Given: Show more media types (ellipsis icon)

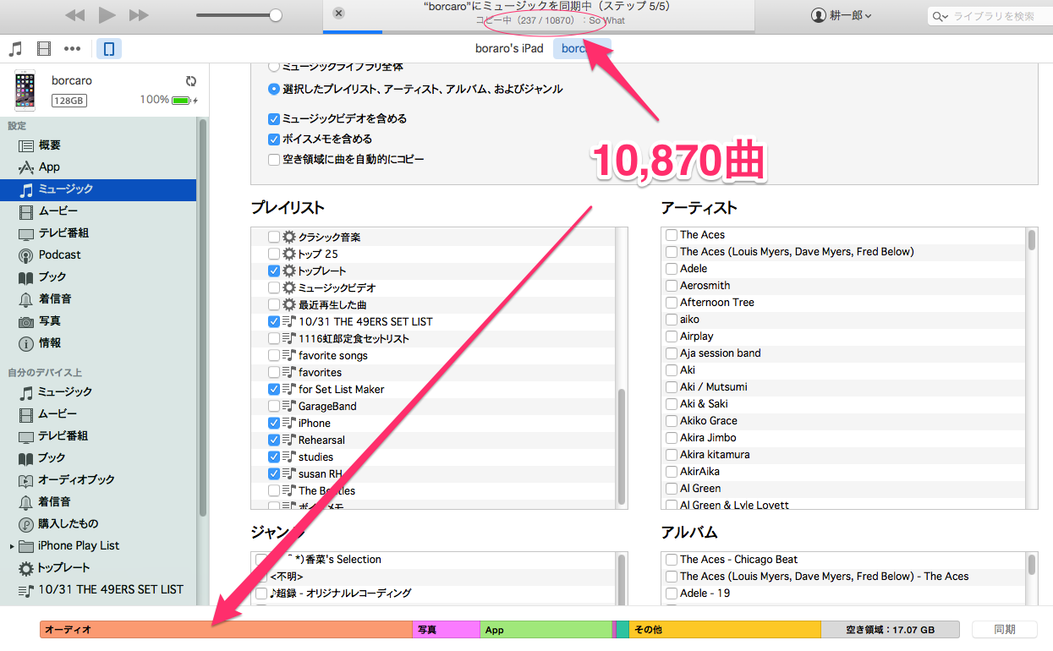Looking at the screenshot, I should 73,49.
